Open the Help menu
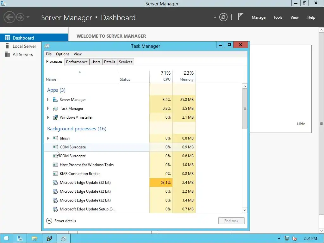 [311, 17]
